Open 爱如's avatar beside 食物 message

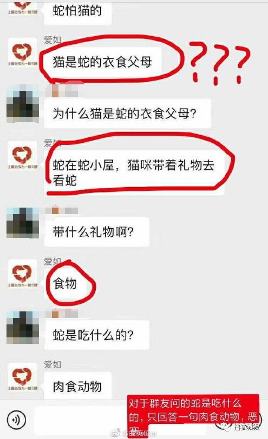tap(22, 274)
